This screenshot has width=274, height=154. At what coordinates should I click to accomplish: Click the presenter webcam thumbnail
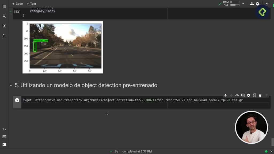coord(251,128)
